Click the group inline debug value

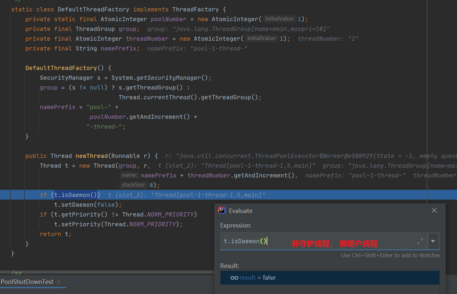[238, 29]
